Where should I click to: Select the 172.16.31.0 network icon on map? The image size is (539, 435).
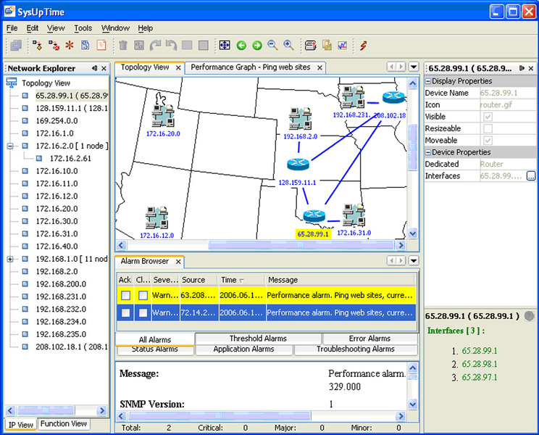(354, 215)
